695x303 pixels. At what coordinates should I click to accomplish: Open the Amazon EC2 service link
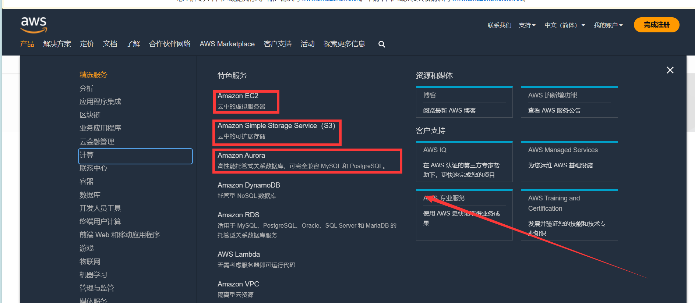point(238,96)
